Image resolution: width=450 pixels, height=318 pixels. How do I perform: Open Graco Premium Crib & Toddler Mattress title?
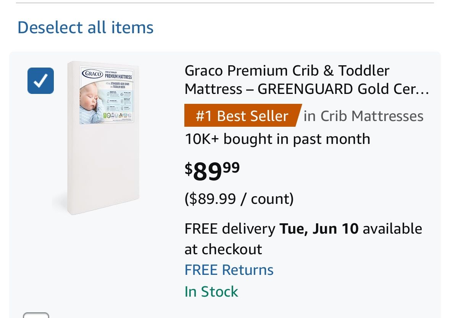(x=287, y=71)
